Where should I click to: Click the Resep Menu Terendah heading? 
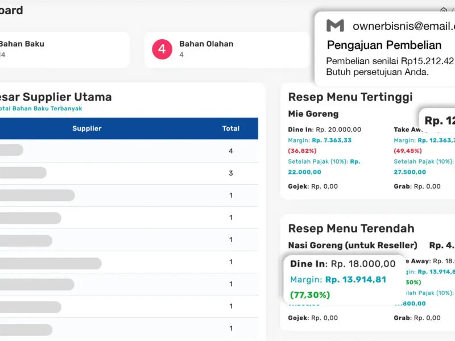351,228
